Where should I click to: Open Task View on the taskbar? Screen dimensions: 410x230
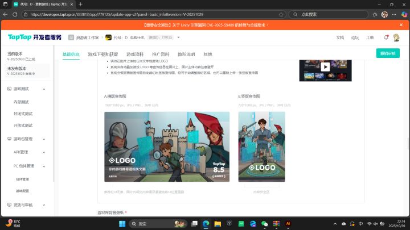(194, 224)
